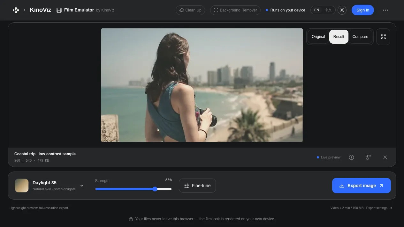The image size is (404, 227).
Task: Click the replace image icon
Action: (x=369, y=157)
